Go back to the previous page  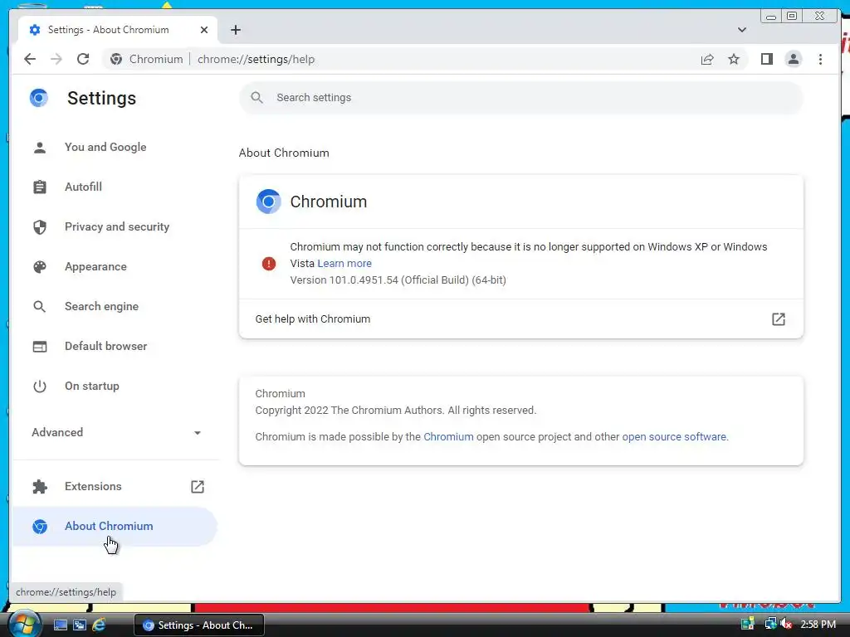pyautogui.click(x=30, y=59)
